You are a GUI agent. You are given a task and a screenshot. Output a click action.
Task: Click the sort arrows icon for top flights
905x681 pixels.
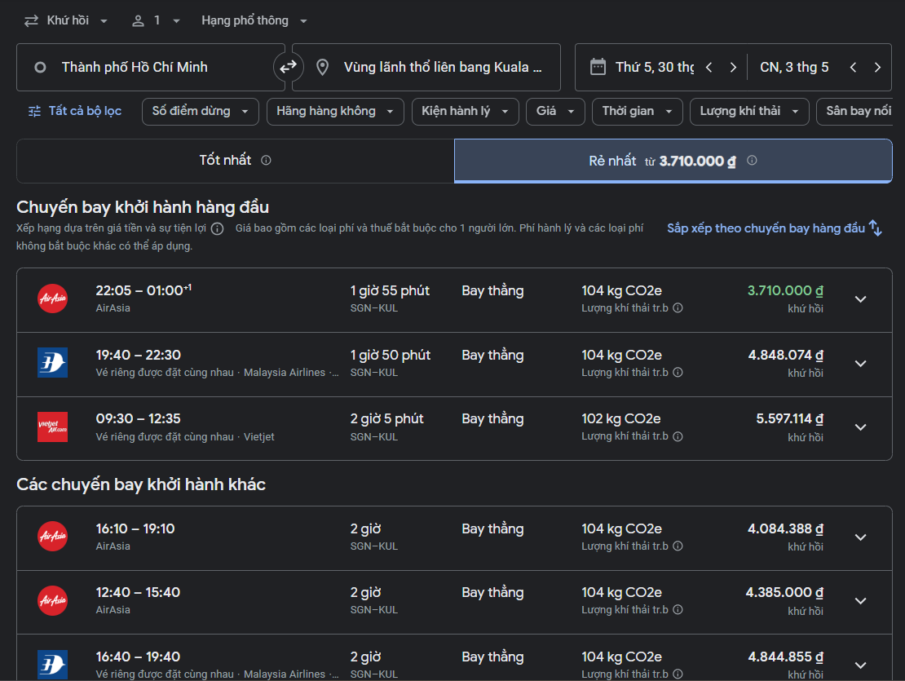pos(876,228)
